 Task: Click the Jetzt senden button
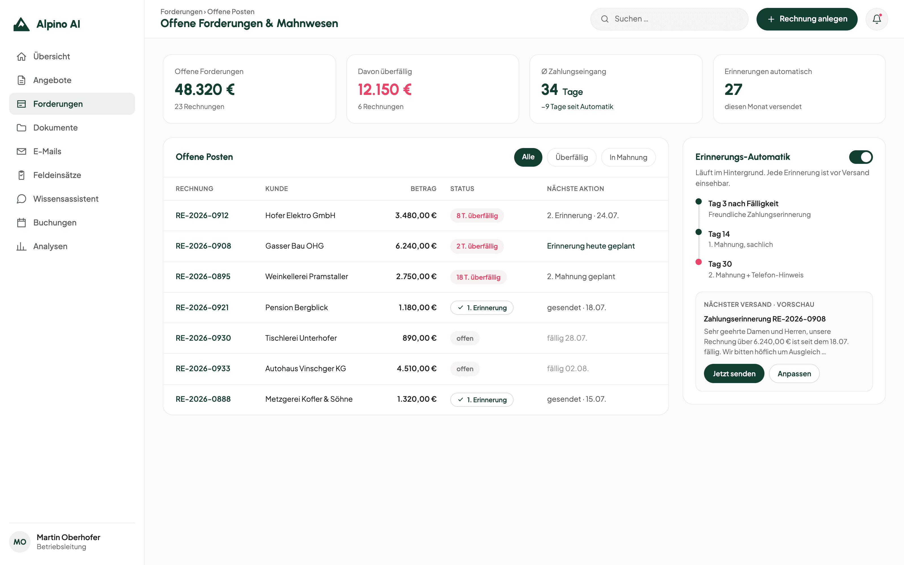click(734, 373)
